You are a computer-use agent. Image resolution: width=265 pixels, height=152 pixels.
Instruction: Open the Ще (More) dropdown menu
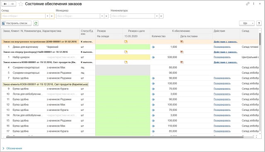click(x=247, y=23)
